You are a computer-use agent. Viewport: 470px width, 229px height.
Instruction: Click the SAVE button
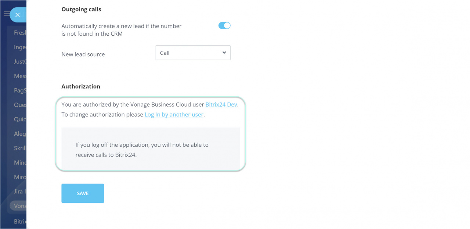click(x=83, y=193)
